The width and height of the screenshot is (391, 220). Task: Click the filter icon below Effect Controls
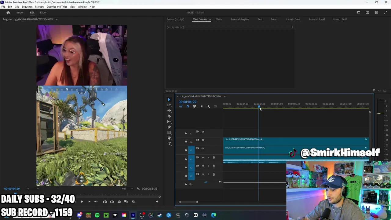374,91
